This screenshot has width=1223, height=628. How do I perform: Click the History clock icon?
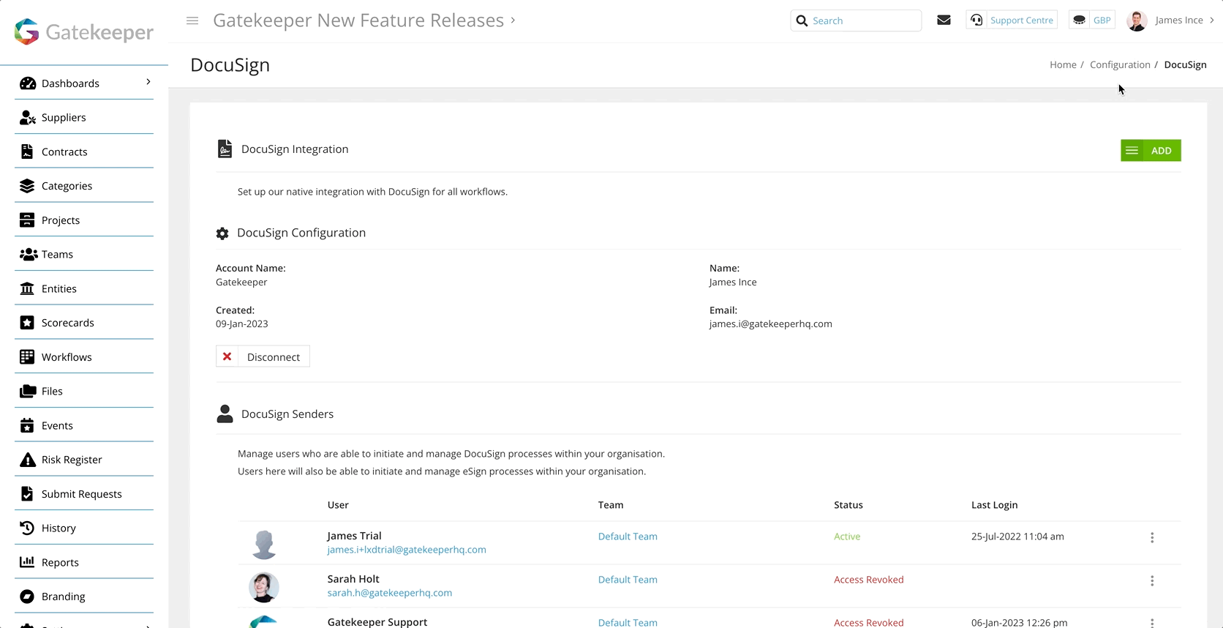[x=27, y=528]
